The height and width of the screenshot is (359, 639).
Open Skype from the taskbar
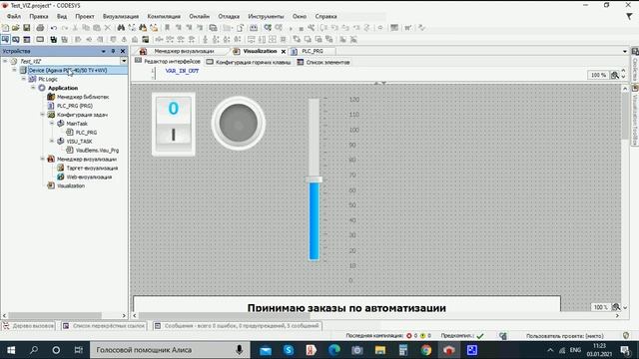(x=289, y=350)
